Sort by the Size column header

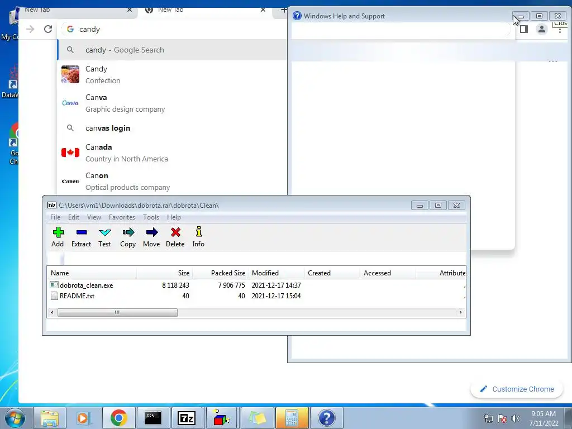165,273
